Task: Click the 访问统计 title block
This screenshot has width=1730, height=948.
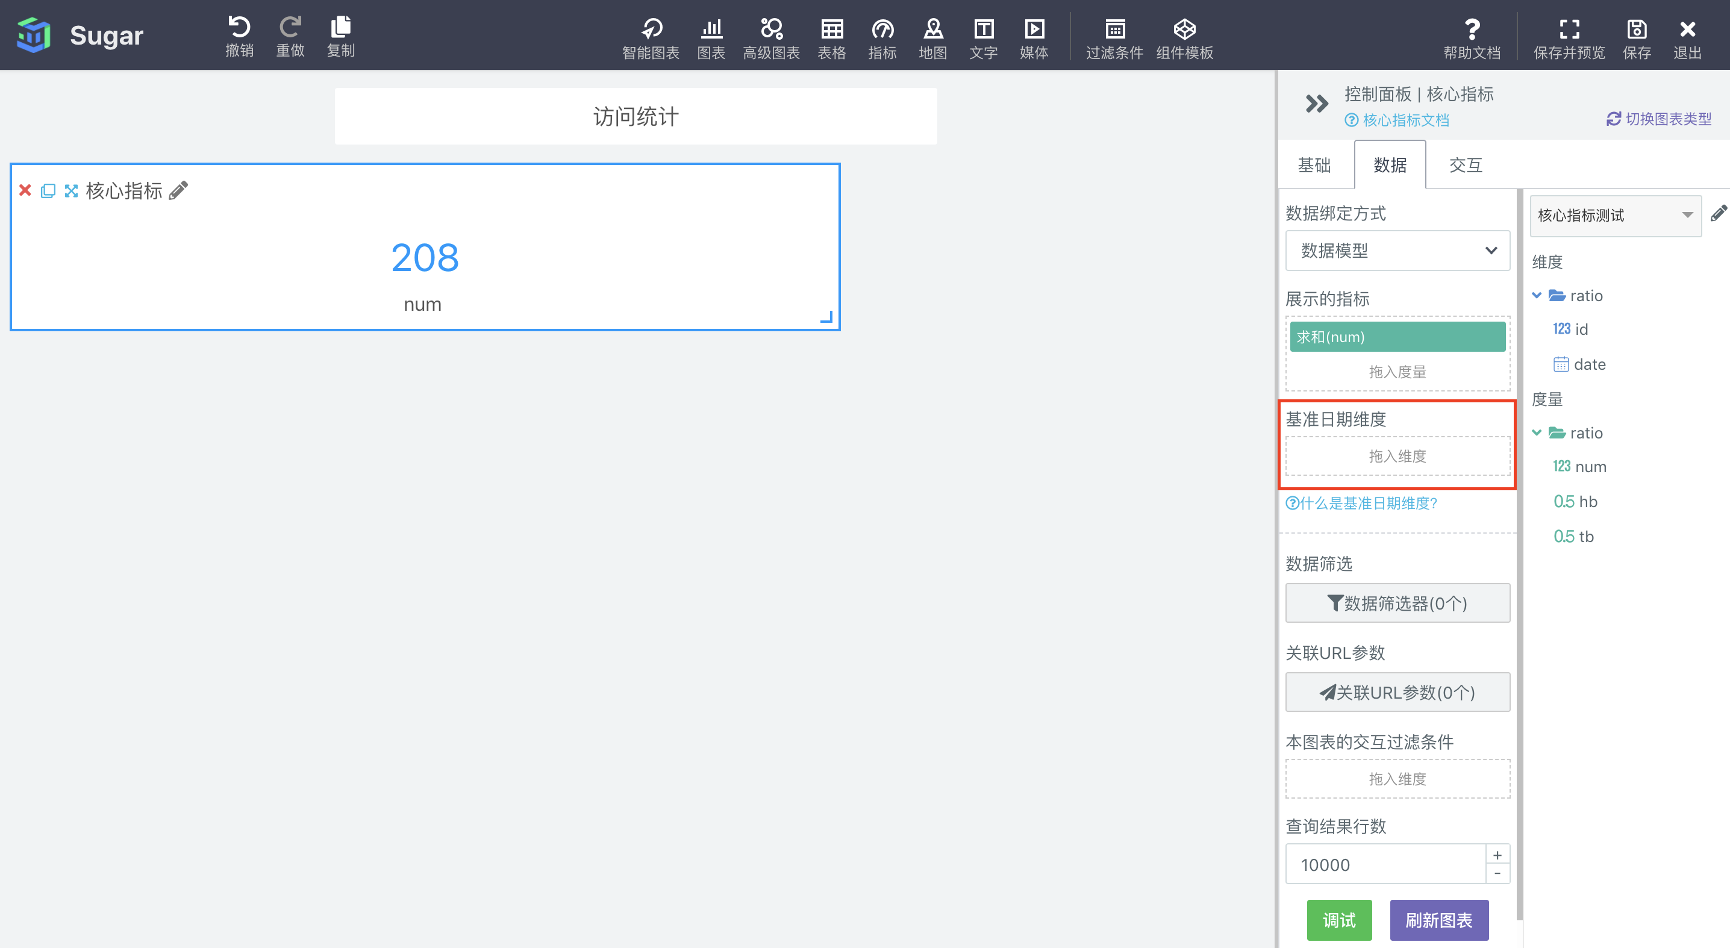Action: pos(636,116)
